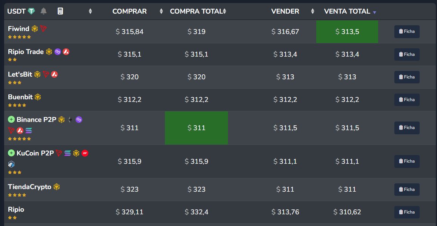Select Ripio's $ 332,4 purchase total
The image size is (437, 226).
[x=196, y=212]
